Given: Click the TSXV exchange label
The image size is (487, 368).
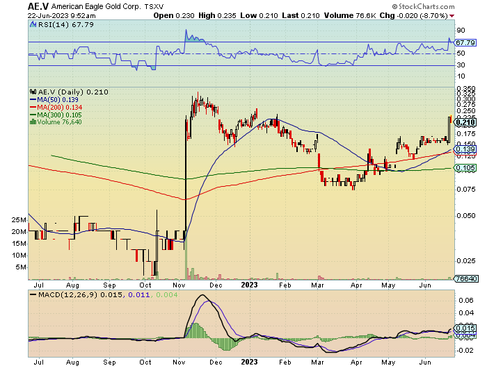Looking at the screenshot, I should [154, 6].
